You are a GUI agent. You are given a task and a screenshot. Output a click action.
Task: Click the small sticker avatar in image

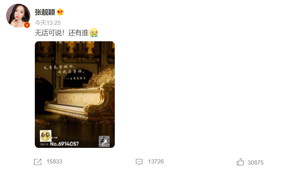coord(46,136)
